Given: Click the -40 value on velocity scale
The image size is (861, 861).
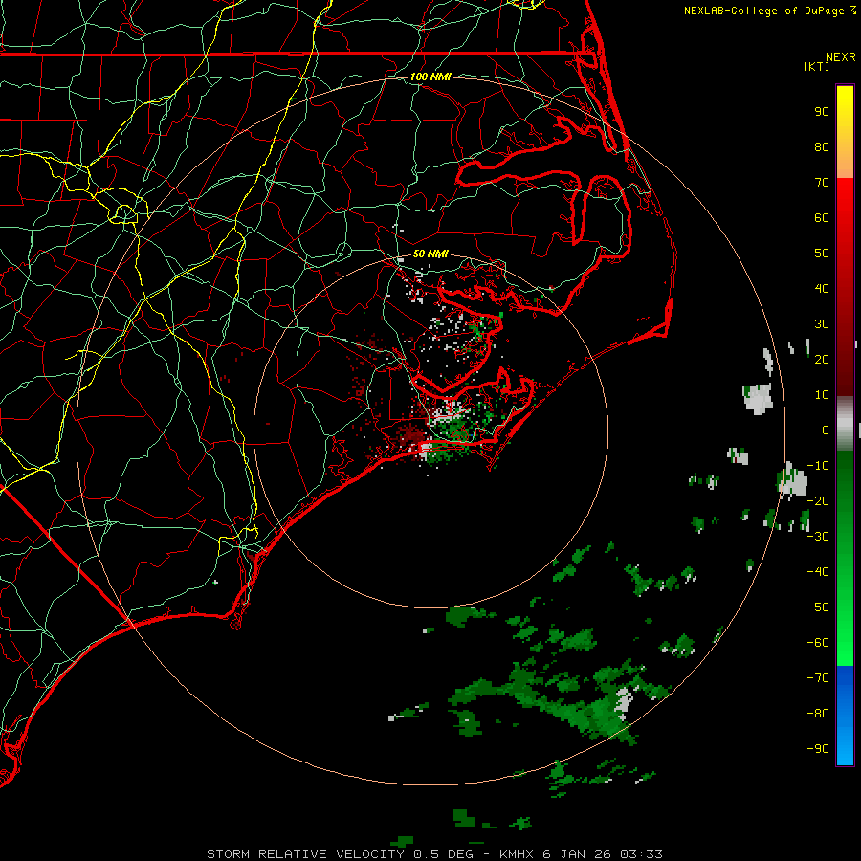Looking at the screenshot, I should coord(818,572).
